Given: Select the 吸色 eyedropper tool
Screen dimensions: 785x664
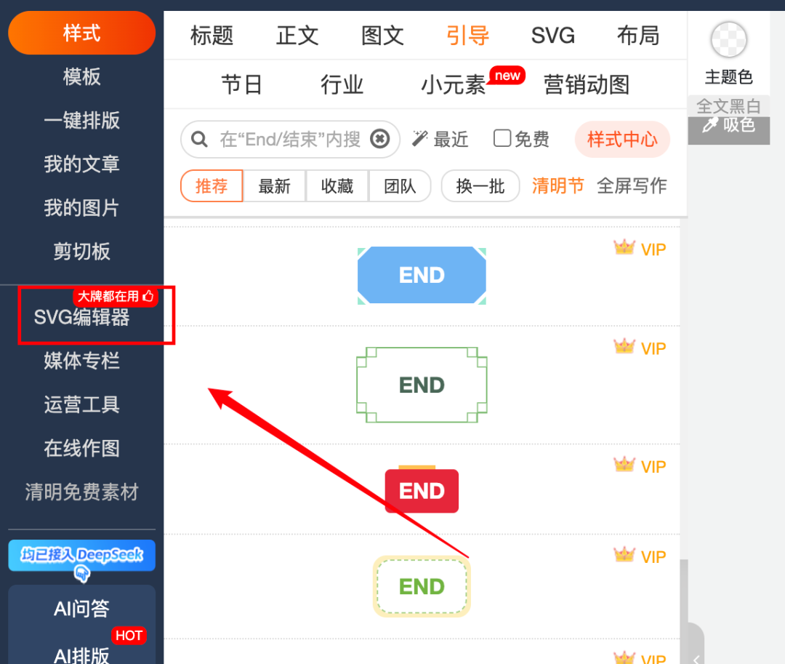Looking at the screenshot, I should (728, 124).
